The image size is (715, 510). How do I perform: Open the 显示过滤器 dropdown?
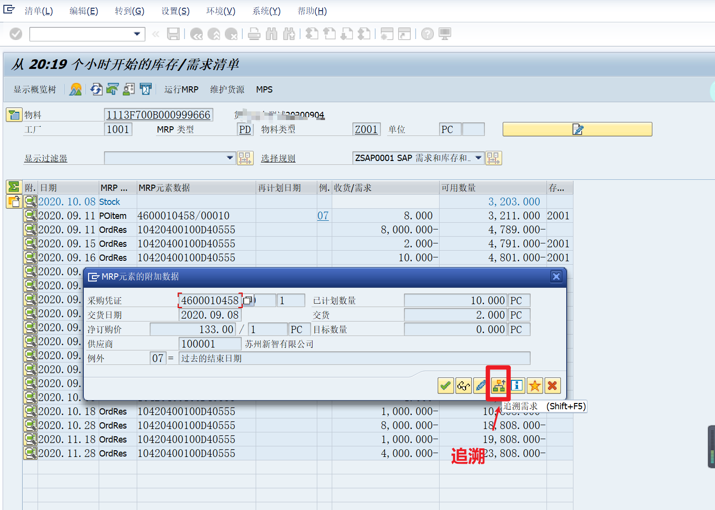point(230,158)
